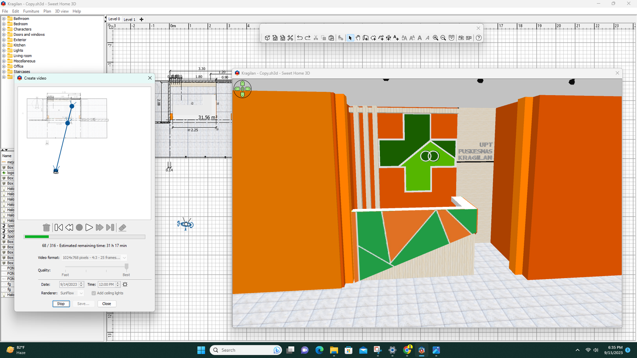637x358 pixels.
Task: Toggle the Add ceiling lights checkbox
Action: click(94, 293)
